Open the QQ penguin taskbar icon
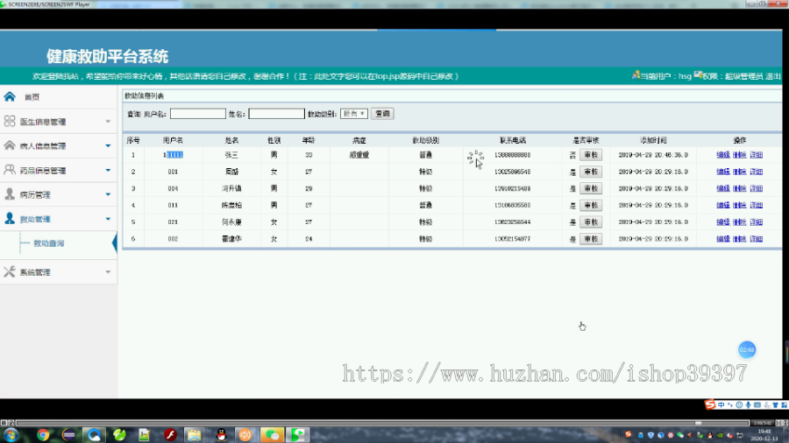The image size is (789, 443). (222, 434)
